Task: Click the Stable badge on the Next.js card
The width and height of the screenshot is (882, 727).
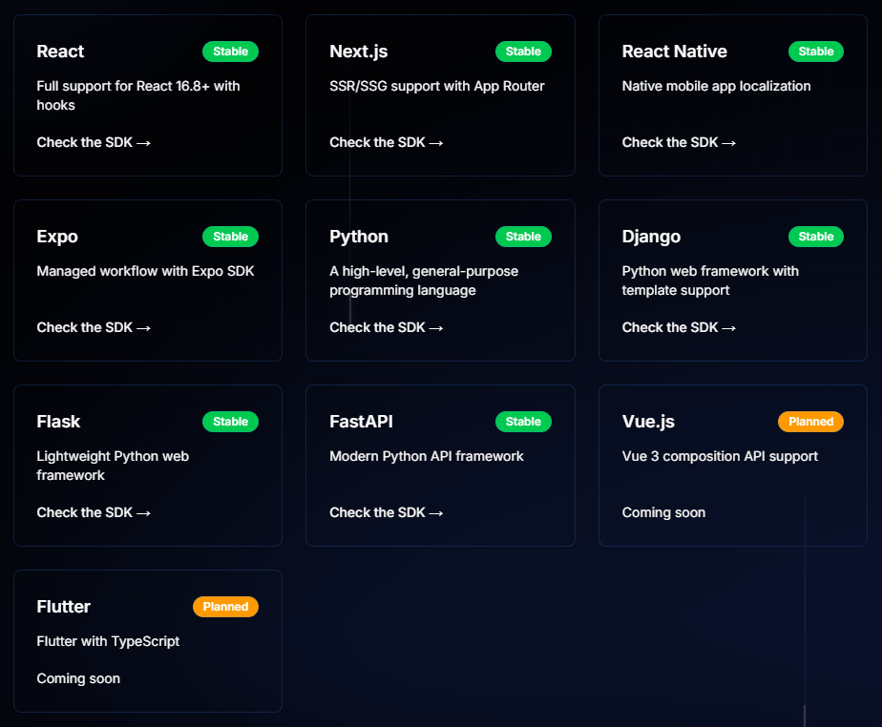Action: click(523, 52)
